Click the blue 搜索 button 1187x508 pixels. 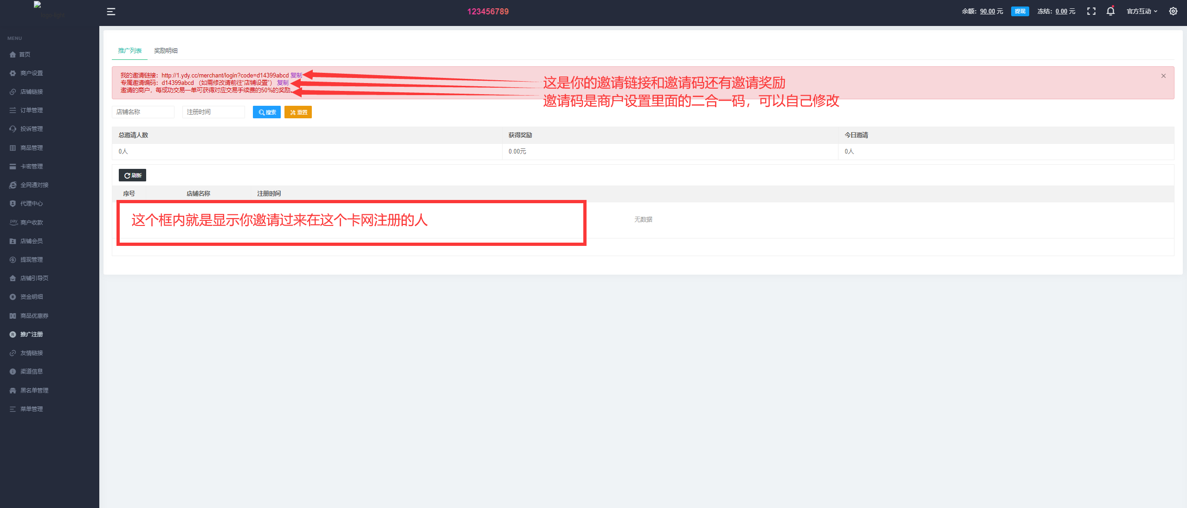tap(267, 112)
